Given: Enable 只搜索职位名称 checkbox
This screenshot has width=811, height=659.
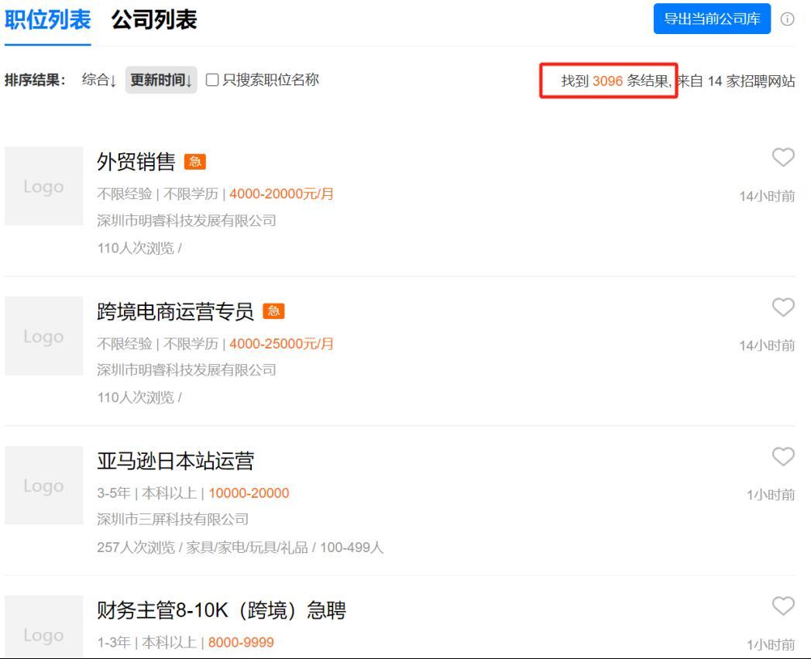Looking at the screenshot, I should point(211,80).
